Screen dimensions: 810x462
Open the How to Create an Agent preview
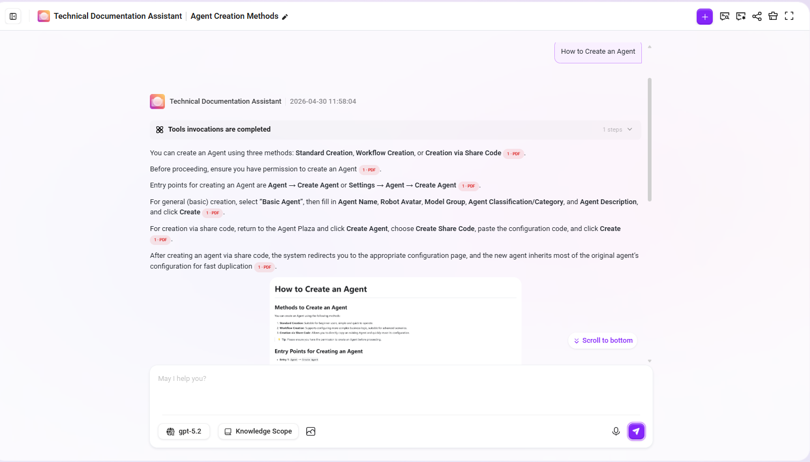click(395, 321)
